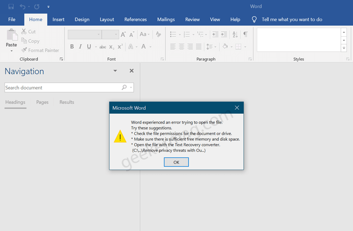Viewport: 353px width, 231px height.
Task: Click the Save icon in title bar
Action: coord(11,7)
